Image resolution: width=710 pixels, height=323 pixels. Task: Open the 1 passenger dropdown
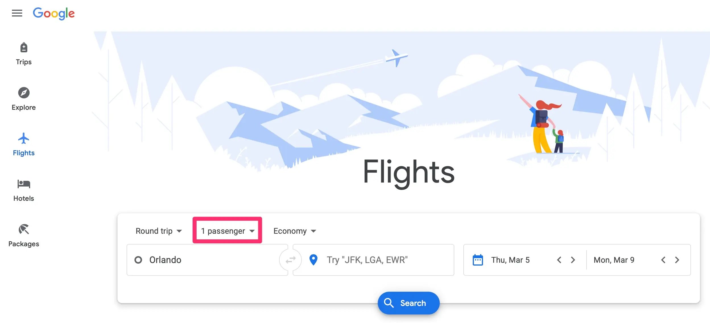point(227,231)
